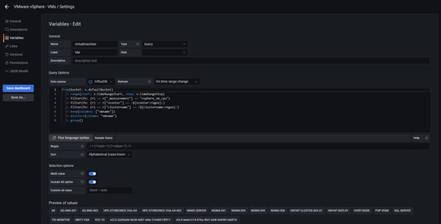441x224 pixels.
Task: Open the Type dropdown showing Query
Action: click(165, 44)
